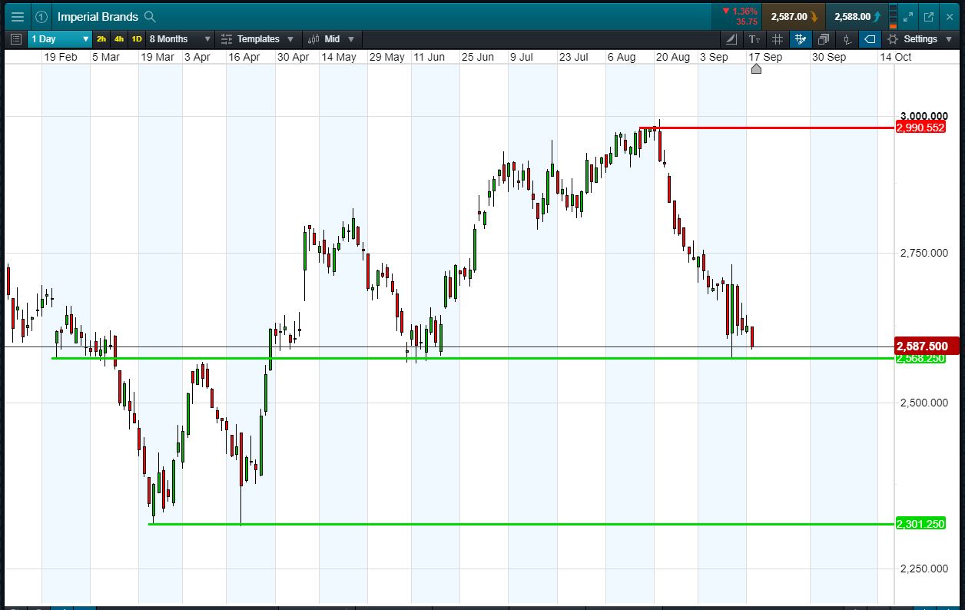Toggle the price label tag display

pos(870,39)
